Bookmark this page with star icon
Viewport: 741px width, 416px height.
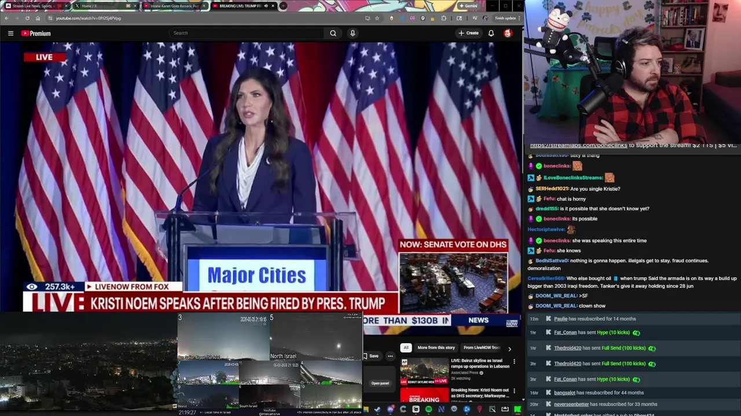pyautogui.click(x=377, y=18)
